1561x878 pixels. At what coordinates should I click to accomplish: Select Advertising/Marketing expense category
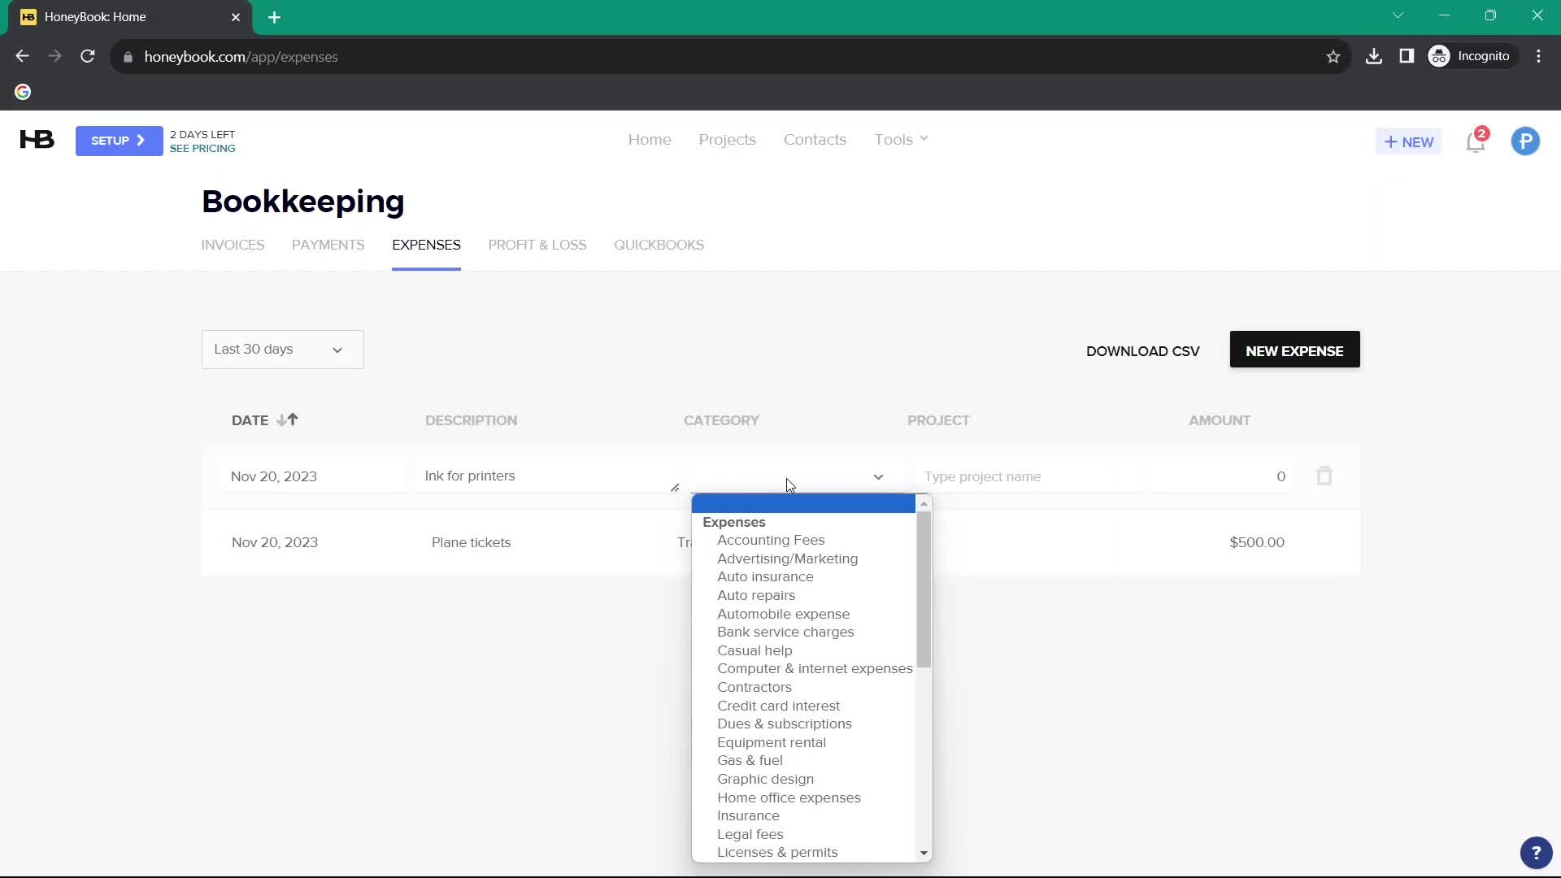(788, 559)
